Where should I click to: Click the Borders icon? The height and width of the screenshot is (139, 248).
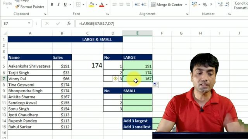point(78,4)
